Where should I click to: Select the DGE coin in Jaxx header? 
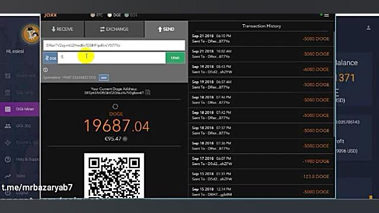[114, 15]
